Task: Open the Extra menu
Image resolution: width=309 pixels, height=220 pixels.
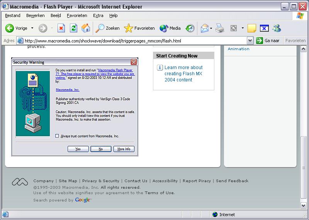Action: point(98,15)
